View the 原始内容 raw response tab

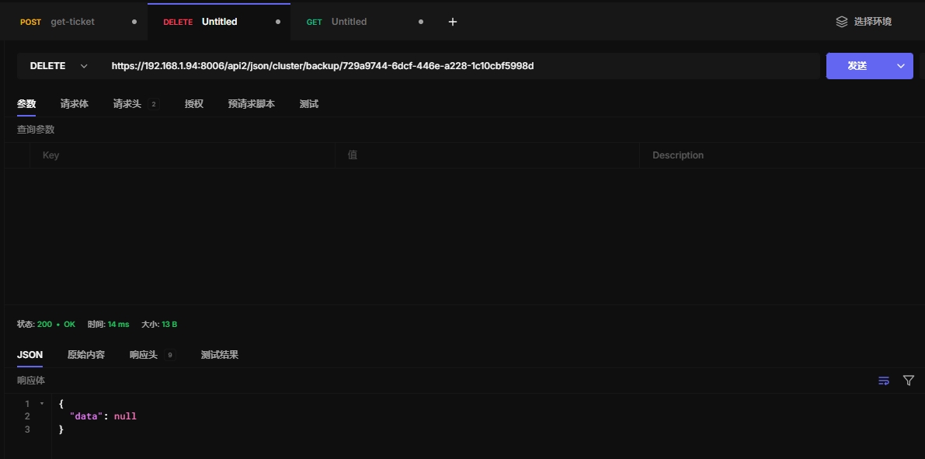tap(86, 355)
